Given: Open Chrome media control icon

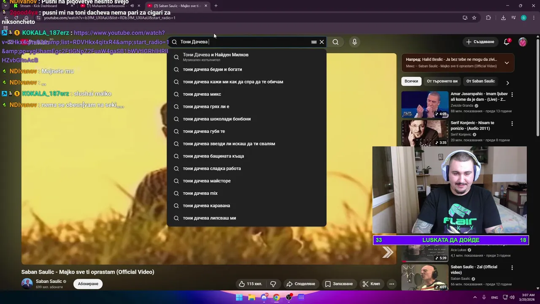Looking at the screenshot, I should (513, 18).
